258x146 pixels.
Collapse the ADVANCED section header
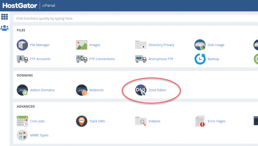tap(26, 106)
